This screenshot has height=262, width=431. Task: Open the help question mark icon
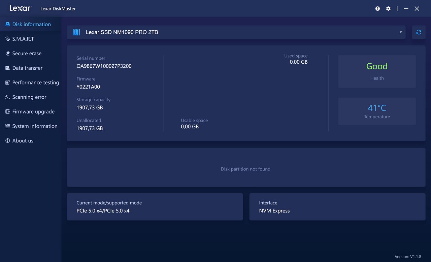click(x=377, y=9)
